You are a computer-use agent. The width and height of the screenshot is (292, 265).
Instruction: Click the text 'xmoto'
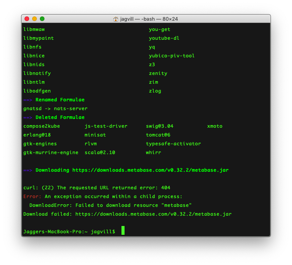215,126
